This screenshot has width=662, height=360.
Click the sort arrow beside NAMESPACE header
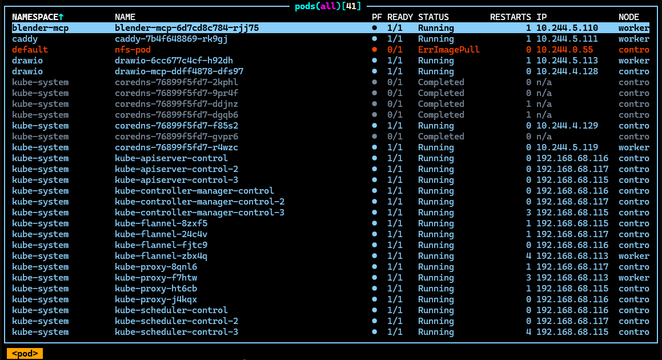tap(61, 17)
